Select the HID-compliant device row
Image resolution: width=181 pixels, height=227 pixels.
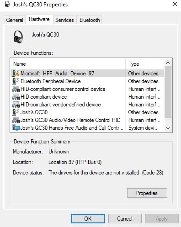[87, 97]
